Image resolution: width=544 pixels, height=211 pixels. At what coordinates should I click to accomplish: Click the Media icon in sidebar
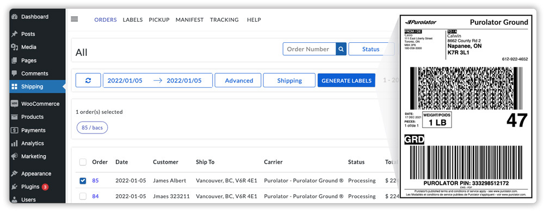coord(14,47)
